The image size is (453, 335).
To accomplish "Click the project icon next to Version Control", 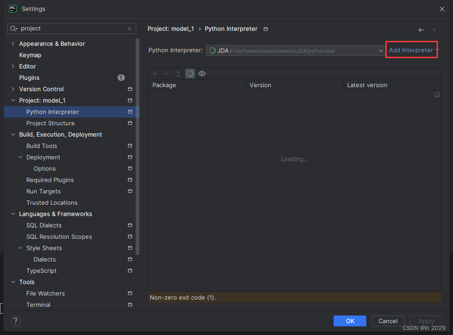I will [x=130, y=89].
